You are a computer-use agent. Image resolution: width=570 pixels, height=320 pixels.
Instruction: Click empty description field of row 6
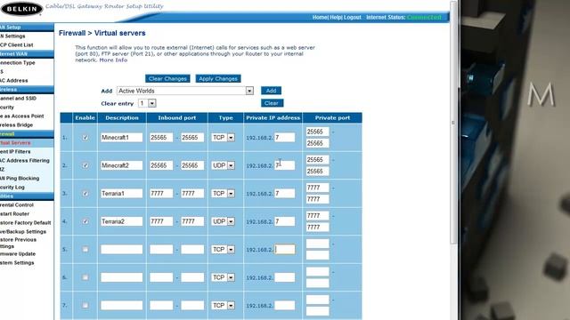(122, 277)
